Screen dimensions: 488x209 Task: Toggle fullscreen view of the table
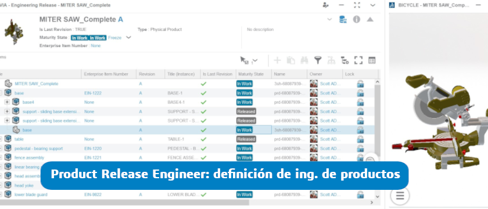click(358, 60)
